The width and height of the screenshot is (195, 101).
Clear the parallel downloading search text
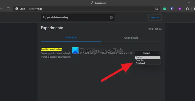coord(111,18)
